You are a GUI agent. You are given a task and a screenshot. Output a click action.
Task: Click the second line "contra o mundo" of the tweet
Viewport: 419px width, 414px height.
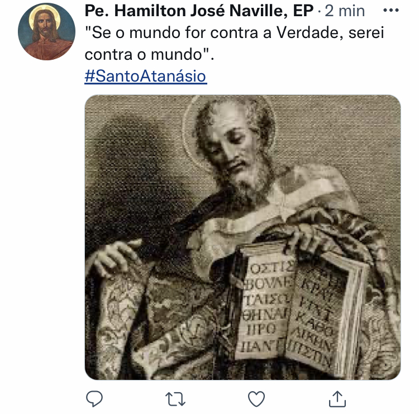tap(149, 54)
